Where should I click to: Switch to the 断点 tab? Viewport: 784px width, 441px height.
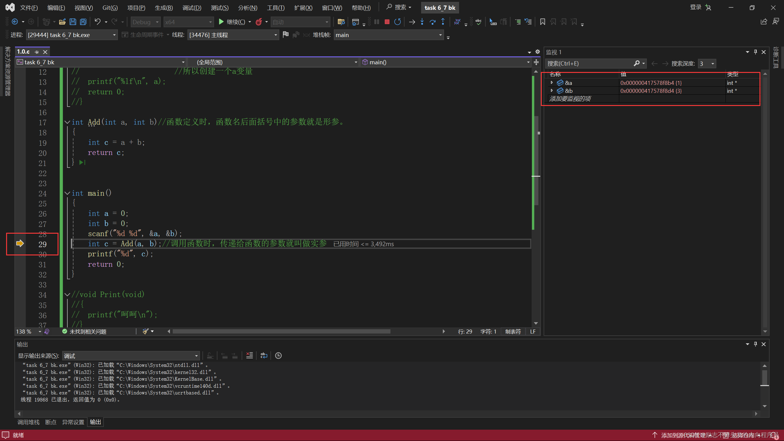coord(51,422)
